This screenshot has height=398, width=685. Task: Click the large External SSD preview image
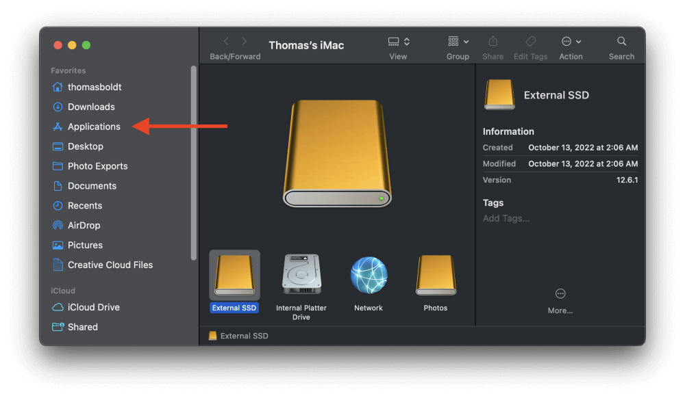coord(337,153)
